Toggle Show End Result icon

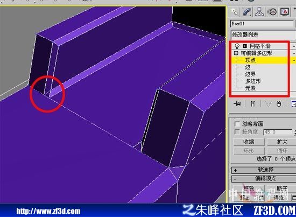coord(253,104)
